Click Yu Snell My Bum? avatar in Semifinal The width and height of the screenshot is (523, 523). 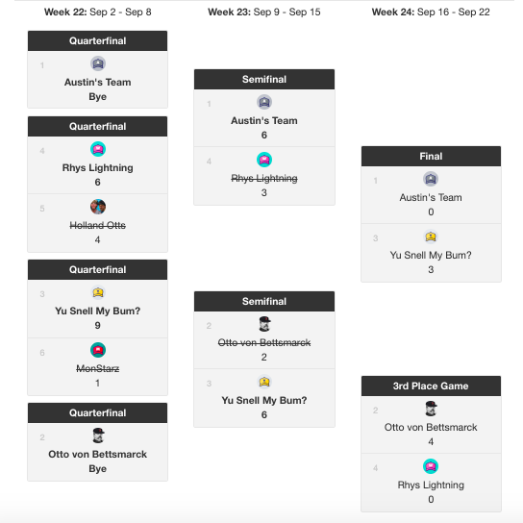(x=264, y=382)
